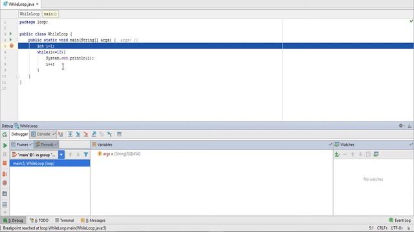Image resolution: width=414 pixels, height=232 pixels.
Task: Click Variables panel restore arrow
Action: pos(330,144)
